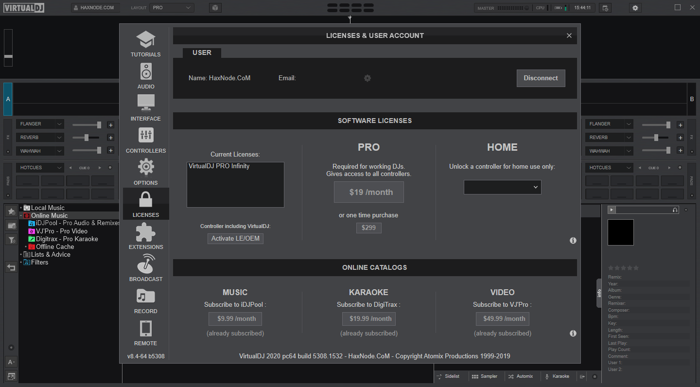Click the info icon in Software Licenses
Screen dimensions: 700x387
coord(573,240)
